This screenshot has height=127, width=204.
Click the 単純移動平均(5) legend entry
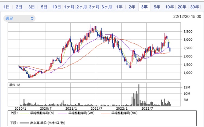(42, 113)
